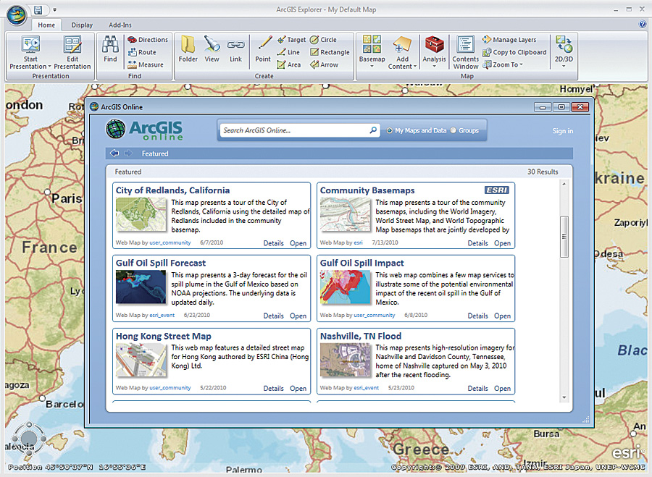Click the help question mark icon
The image size is (652, 477).
pos(642,24)
